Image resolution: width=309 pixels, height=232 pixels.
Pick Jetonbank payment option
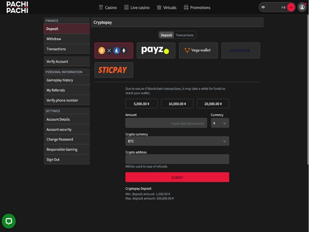240,50
